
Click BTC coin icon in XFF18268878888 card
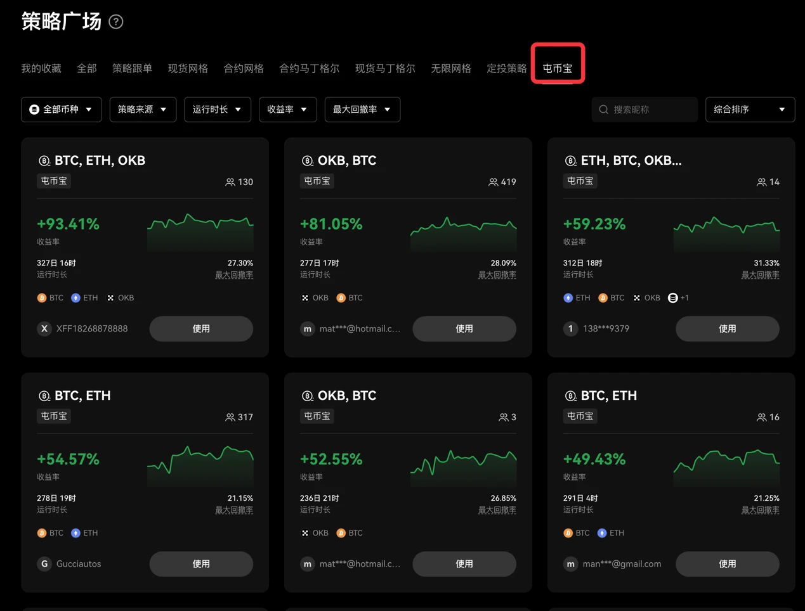pos(42,298)
